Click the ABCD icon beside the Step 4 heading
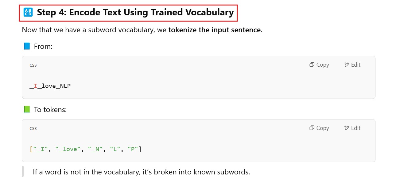The width and height of the screenshot is (408, 195). [x=28, y=13]
